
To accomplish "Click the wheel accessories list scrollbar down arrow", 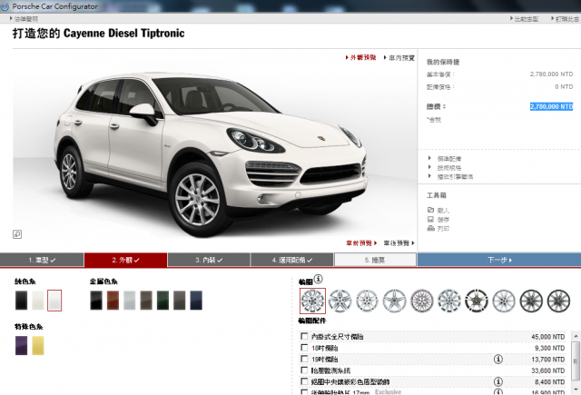I will click(576, 389).
